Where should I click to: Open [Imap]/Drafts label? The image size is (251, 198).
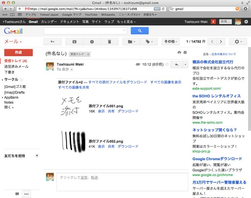pos(15,92)
